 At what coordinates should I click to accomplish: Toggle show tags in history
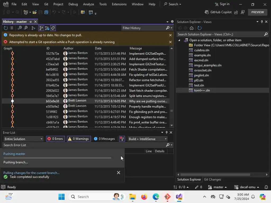(53, 28)
